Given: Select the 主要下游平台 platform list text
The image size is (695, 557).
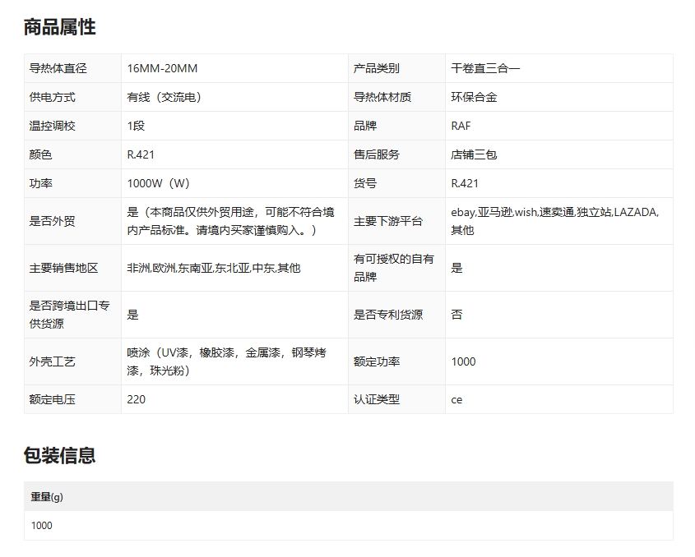Looking at the screenshot, I should [554, 221].
